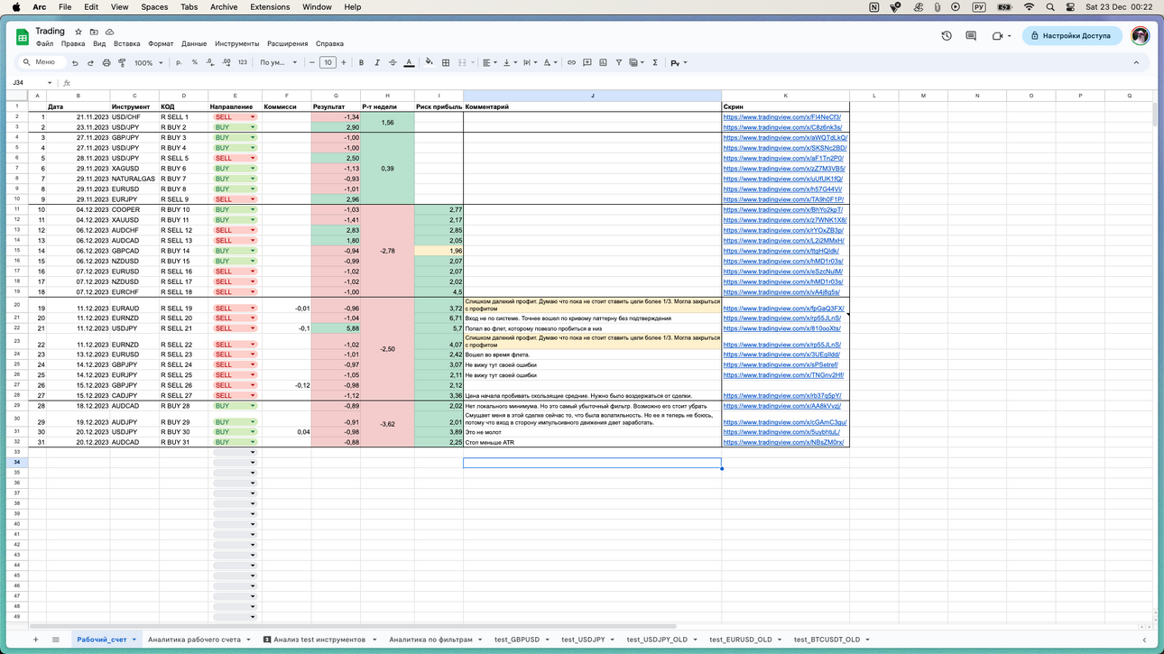Insert comment from toolbar icon
Screen dimensions: 1164x654
coord(587,63)
